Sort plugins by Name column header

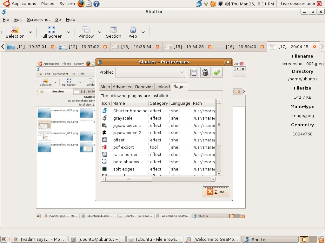[130, 103]
